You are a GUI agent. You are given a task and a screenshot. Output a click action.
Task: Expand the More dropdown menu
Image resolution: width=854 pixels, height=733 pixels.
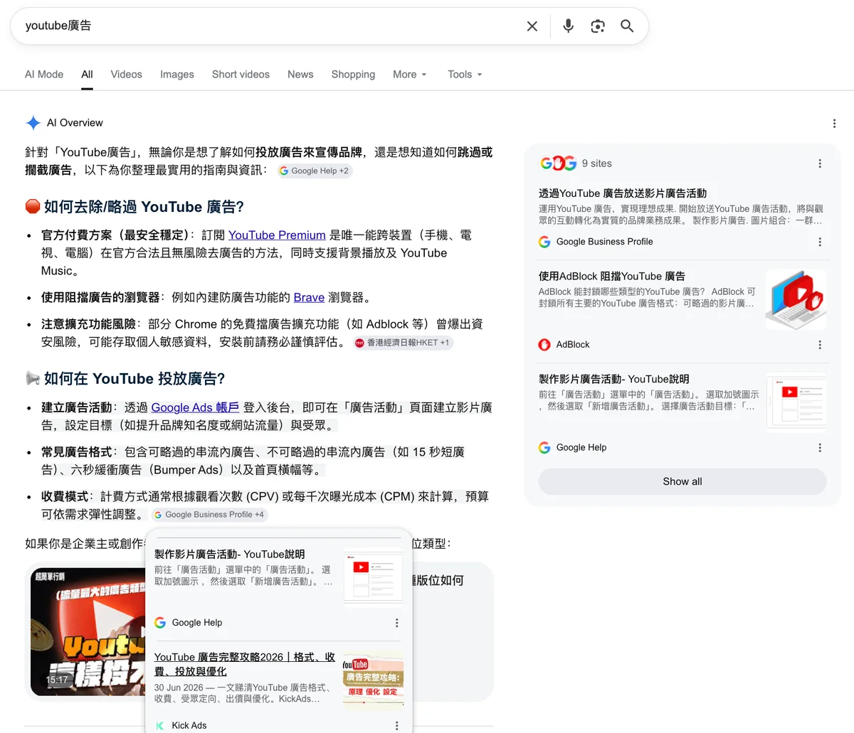pyautogui.click(x=410, y=75)
